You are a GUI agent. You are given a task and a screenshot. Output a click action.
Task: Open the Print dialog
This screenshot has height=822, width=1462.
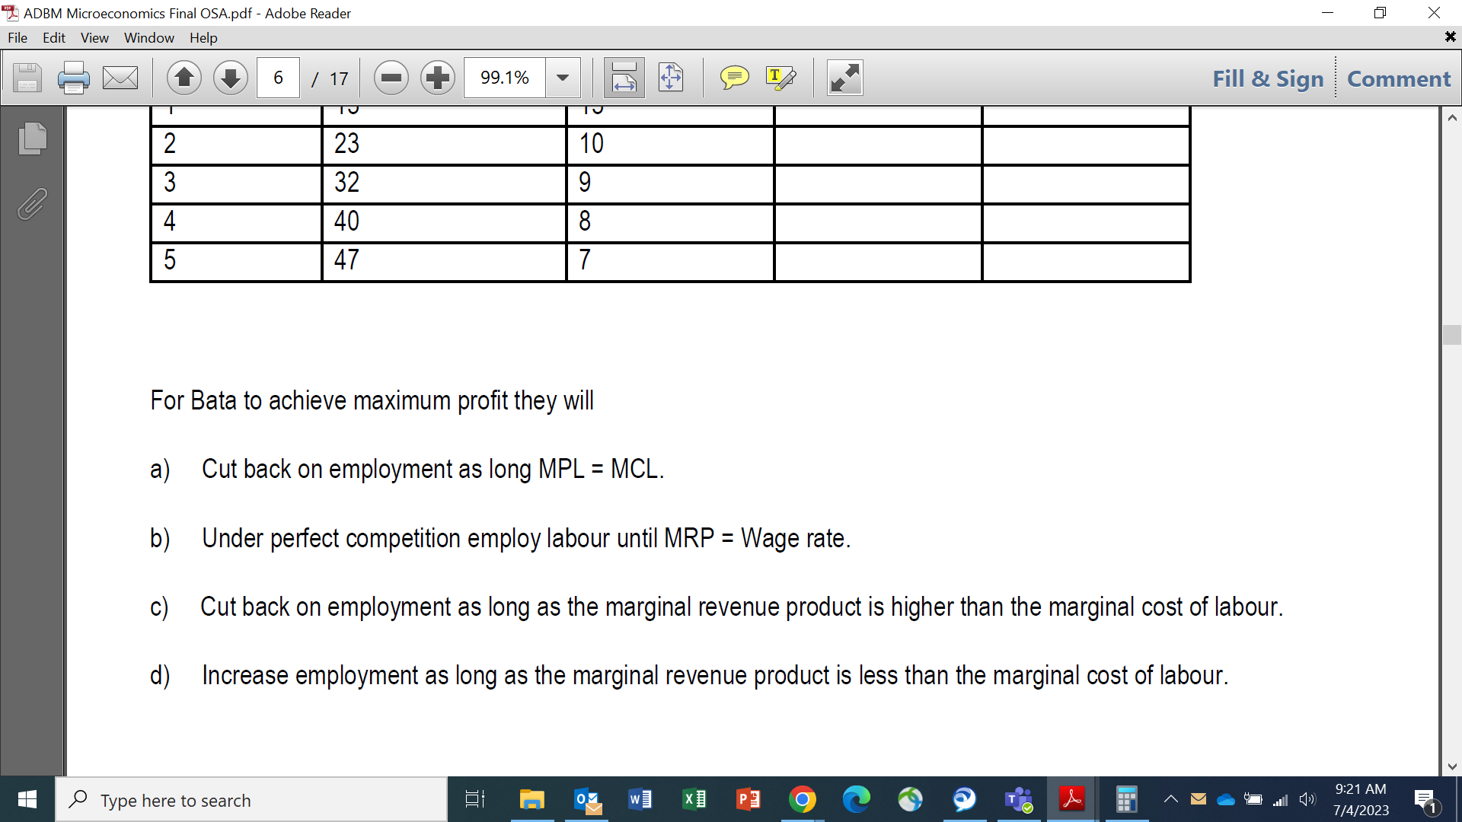click(x=73, y=77)
